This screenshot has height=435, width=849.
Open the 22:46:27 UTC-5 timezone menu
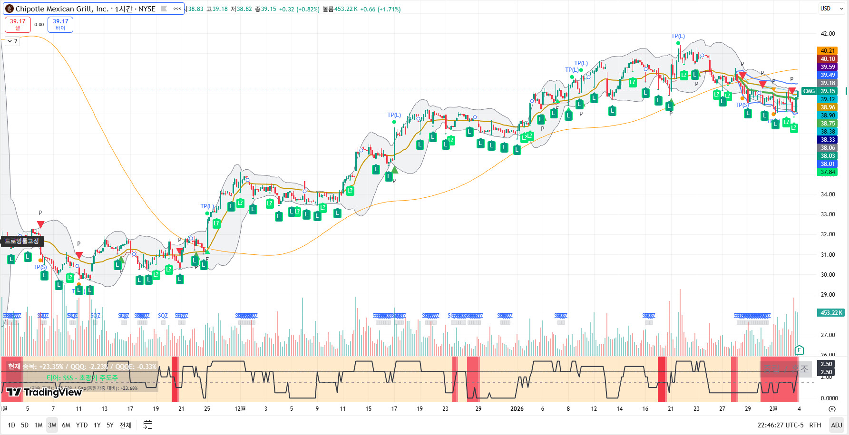(x=781, y=425)
